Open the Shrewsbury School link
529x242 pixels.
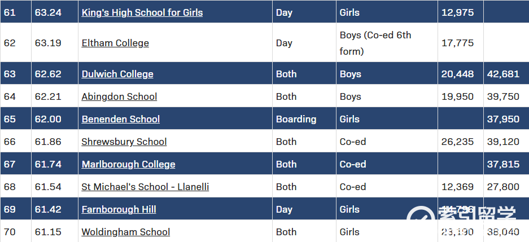124,142
